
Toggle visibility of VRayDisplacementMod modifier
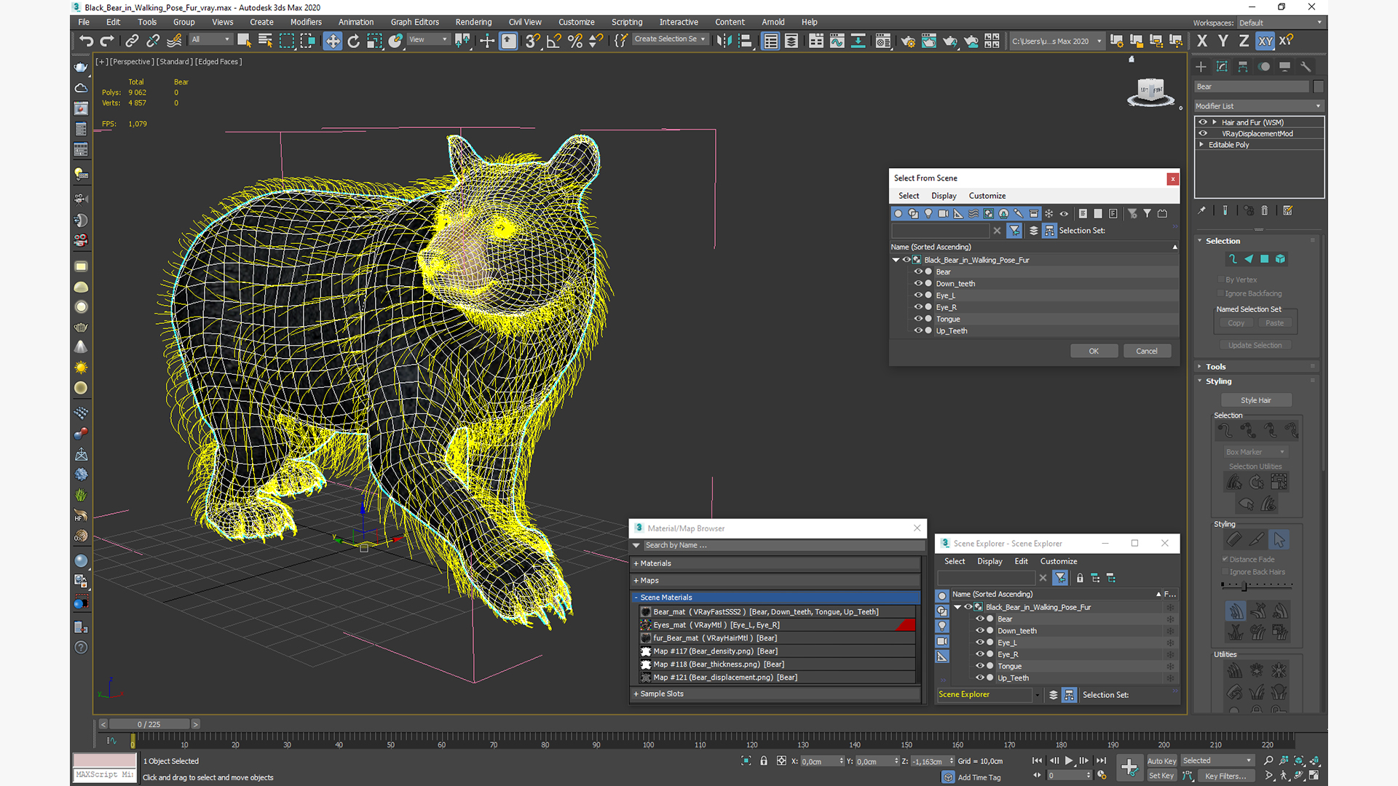(1203, 133)
